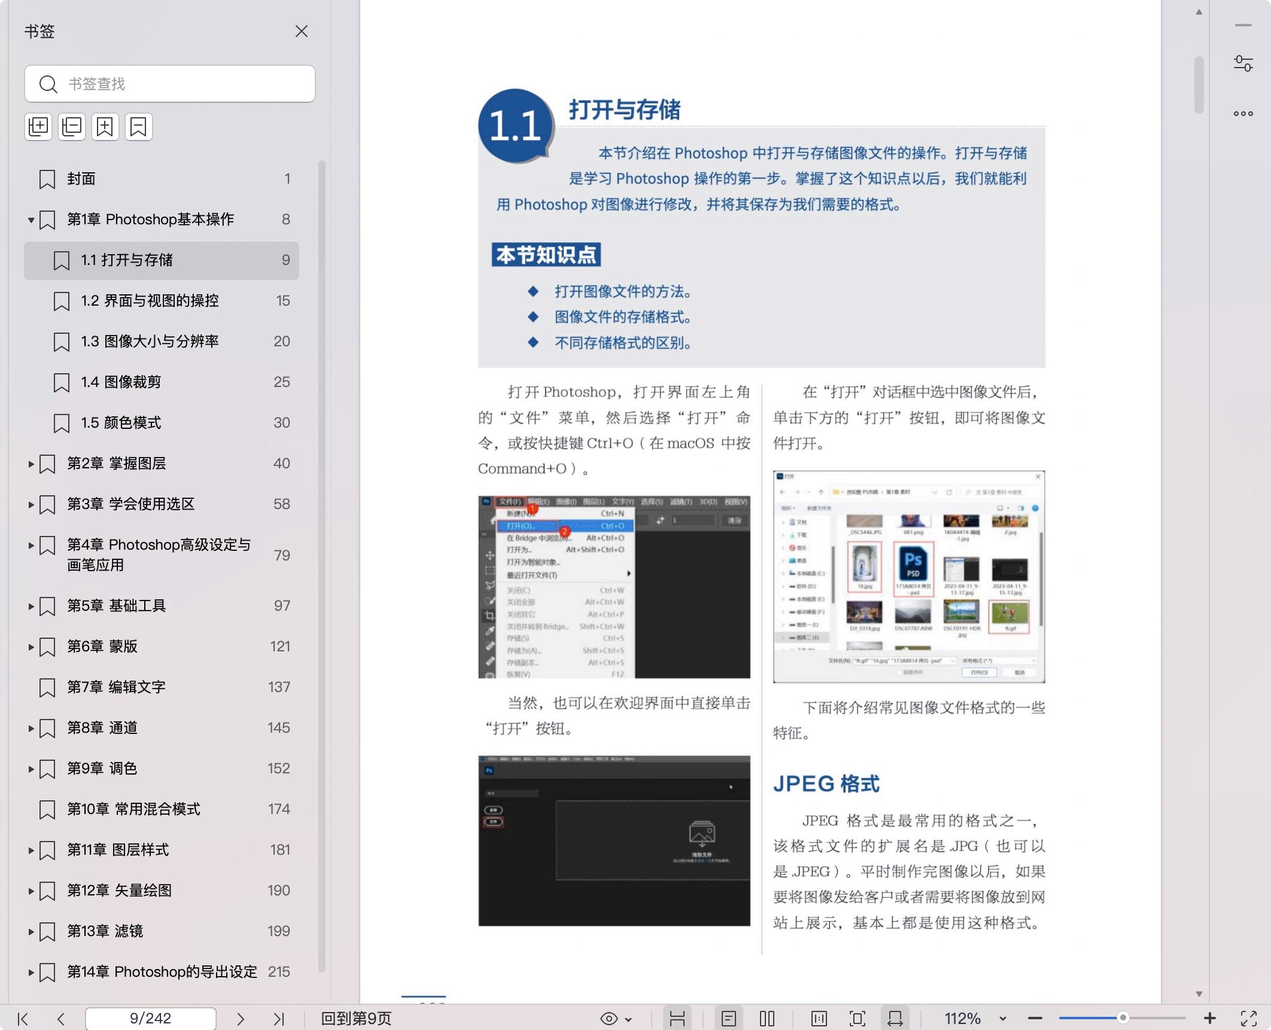Click the open-dialog screenshot image
This screenshot has width=1271, height=1030.
click(909, 577)
